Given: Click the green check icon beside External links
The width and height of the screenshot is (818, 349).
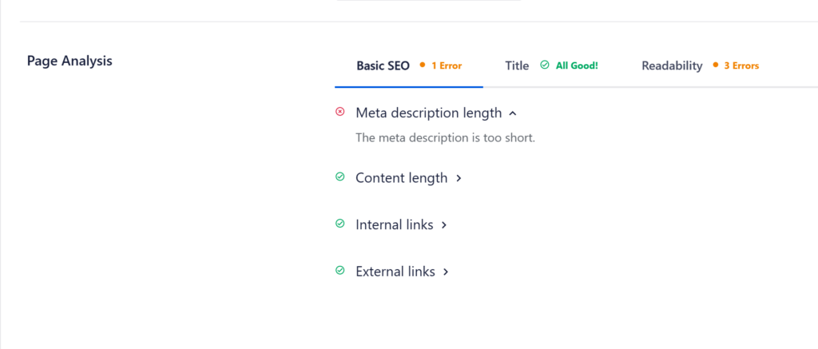Looking at the screenshot, I should pos(340,271).
